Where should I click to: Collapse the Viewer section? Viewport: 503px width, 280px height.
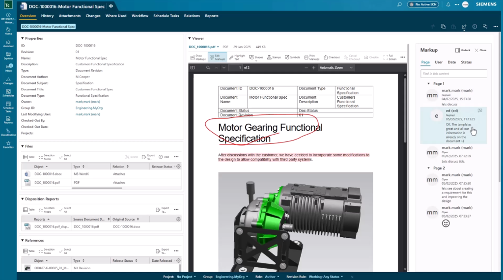click(x=190, y=38)
